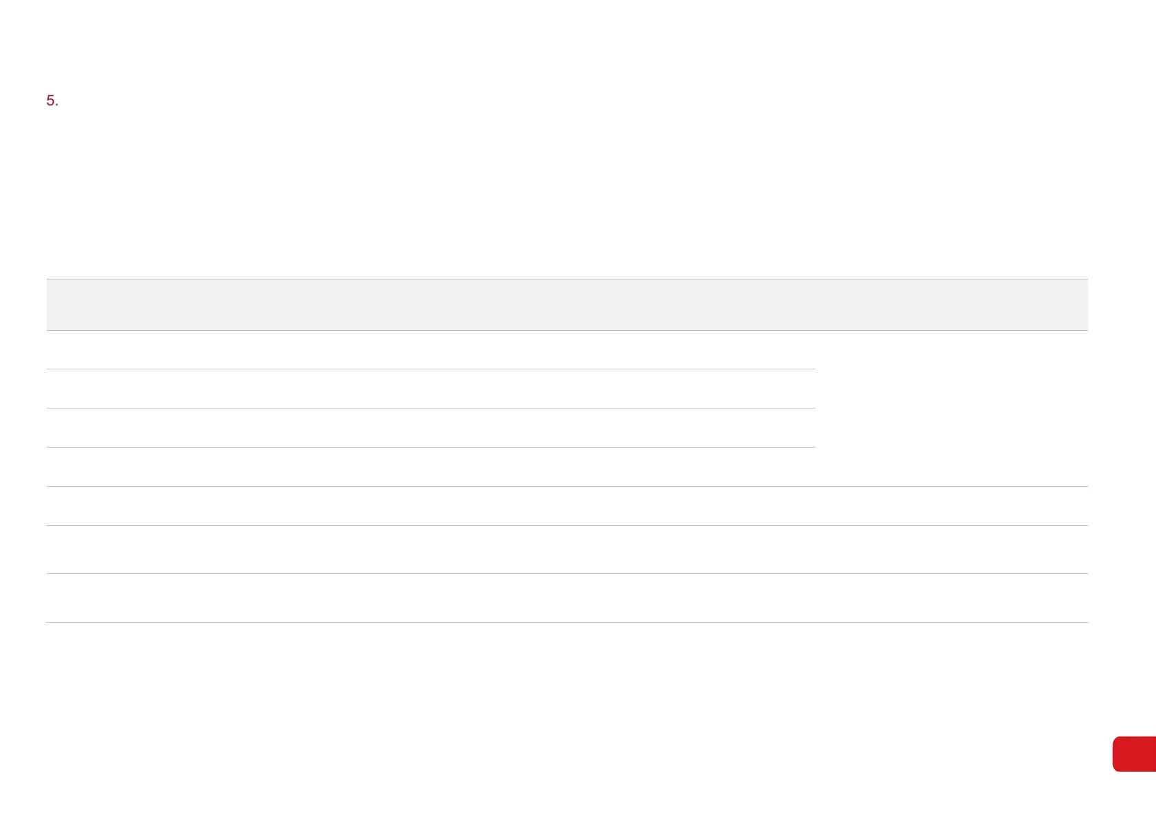Select the first full-width row below the merged cell
This screenshot has height=817, width=1156.
(567, 506)
